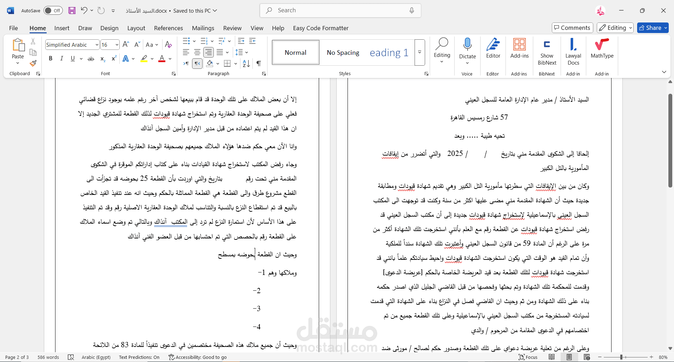
Task: Open the Layout tab
Action: (x=136, y=28)
